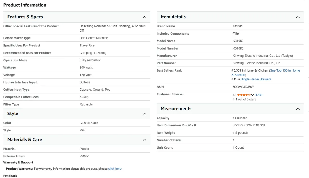309x178 pixels.
Task: Click the Item details heading
Action: click(x=173, y=17)
